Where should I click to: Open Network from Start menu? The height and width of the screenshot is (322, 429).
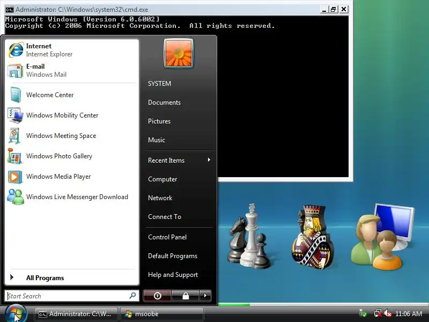(x=160, y=197)
